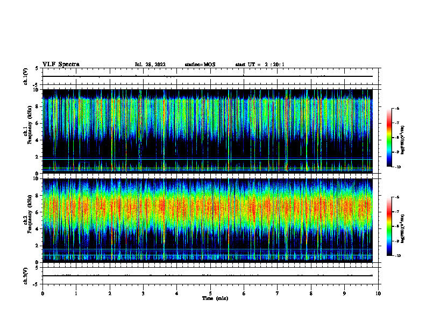Click the "-9" label on ch.2 colorbar
This screenshot has height=329, width=426.
point(397,241)
